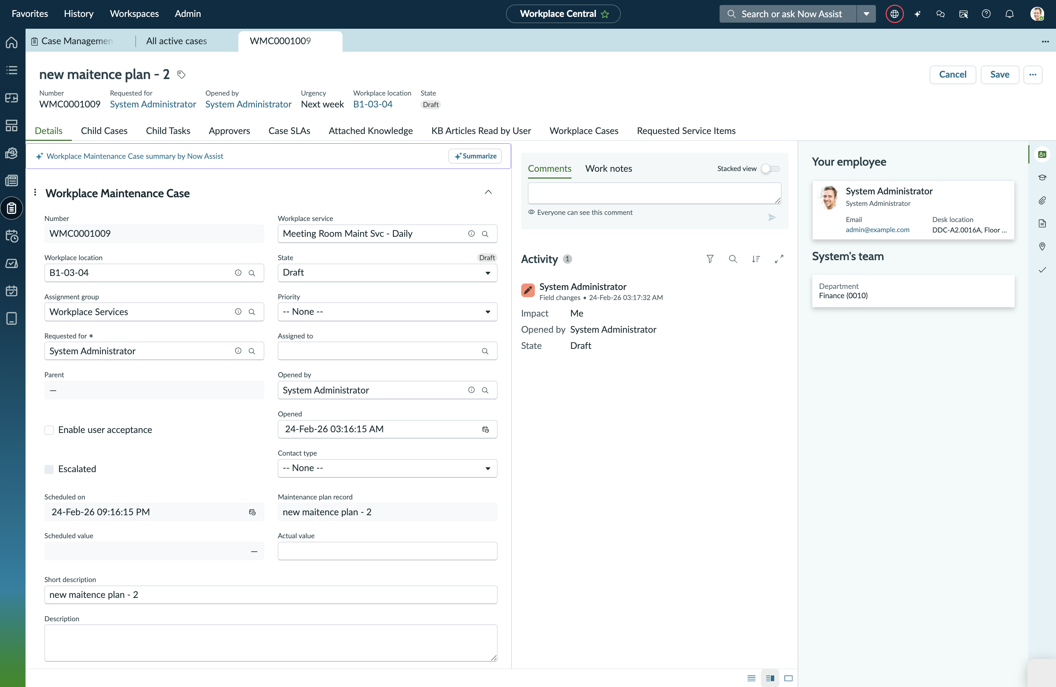Screen dimensions: 1056x687
Task: Click the Save button
Action: [1000, 74]
